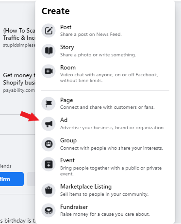Click the blue Confirm button
This screenshot has width=181, height=224.
pos(12,179)
